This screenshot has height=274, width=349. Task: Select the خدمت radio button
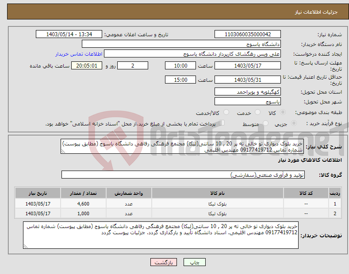[x=257, y=112]
